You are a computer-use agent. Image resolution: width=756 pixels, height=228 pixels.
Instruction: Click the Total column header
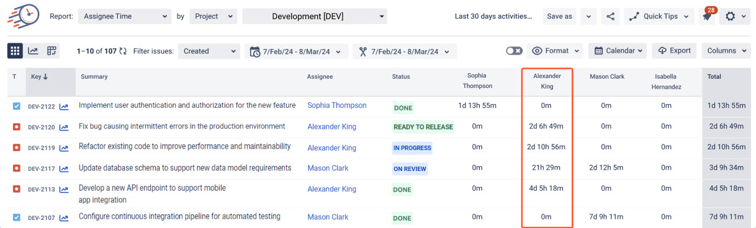tap(714, 77)
